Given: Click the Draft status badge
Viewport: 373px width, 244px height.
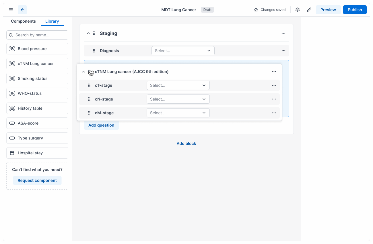Looking at the screenshot, I should 207,10.
